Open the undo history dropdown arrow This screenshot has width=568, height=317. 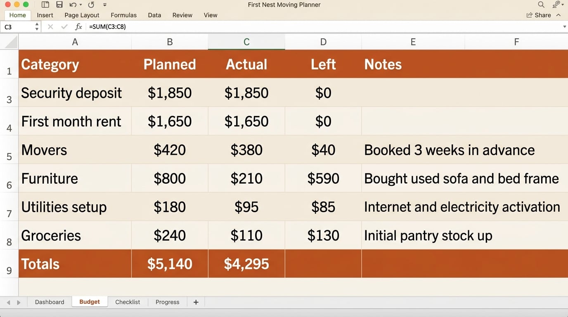pos(80,5)
